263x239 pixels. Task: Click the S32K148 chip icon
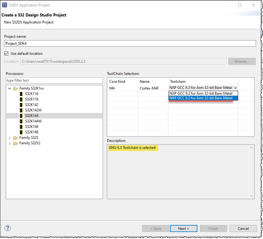pos(21,132)
